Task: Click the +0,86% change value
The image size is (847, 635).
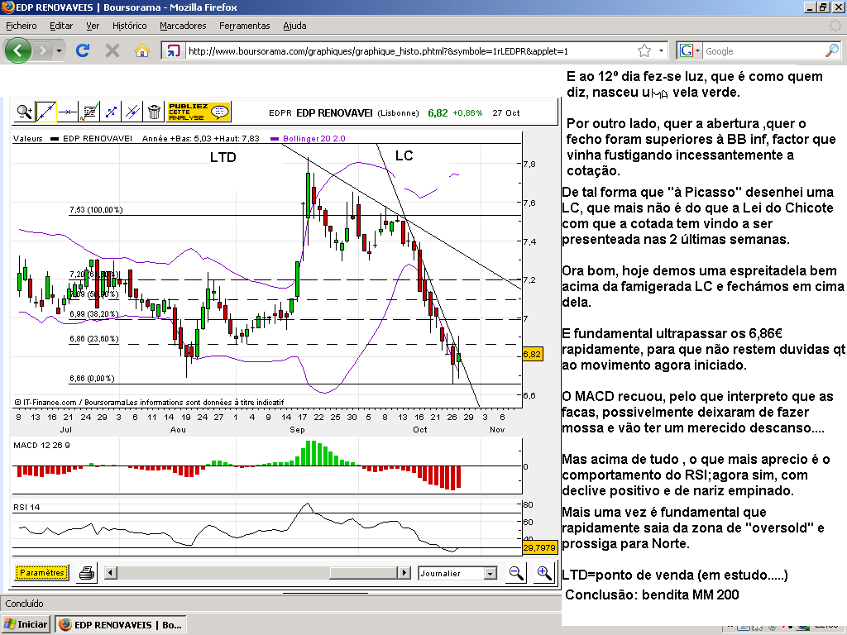Action: pyautogui.click(x=467, y=112)
